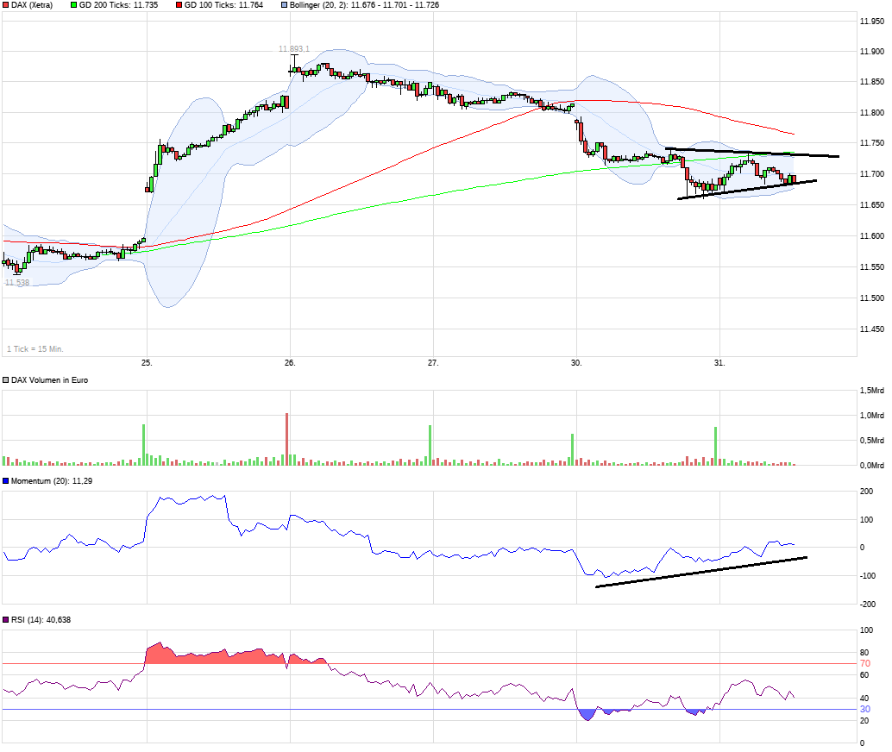Click the date axis label 30.
The height and width of the screenshot is (752, 892).
tap(576, 363)
